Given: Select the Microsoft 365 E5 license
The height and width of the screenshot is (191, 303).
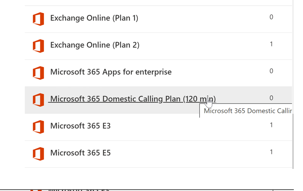Looking at the screenshot, I should [80, 153].
